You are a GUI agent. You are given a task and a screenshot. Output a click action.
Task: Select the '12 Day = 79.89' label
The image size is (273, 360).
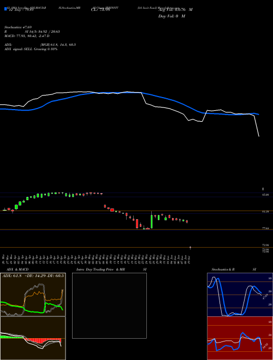tap(21, 10)
